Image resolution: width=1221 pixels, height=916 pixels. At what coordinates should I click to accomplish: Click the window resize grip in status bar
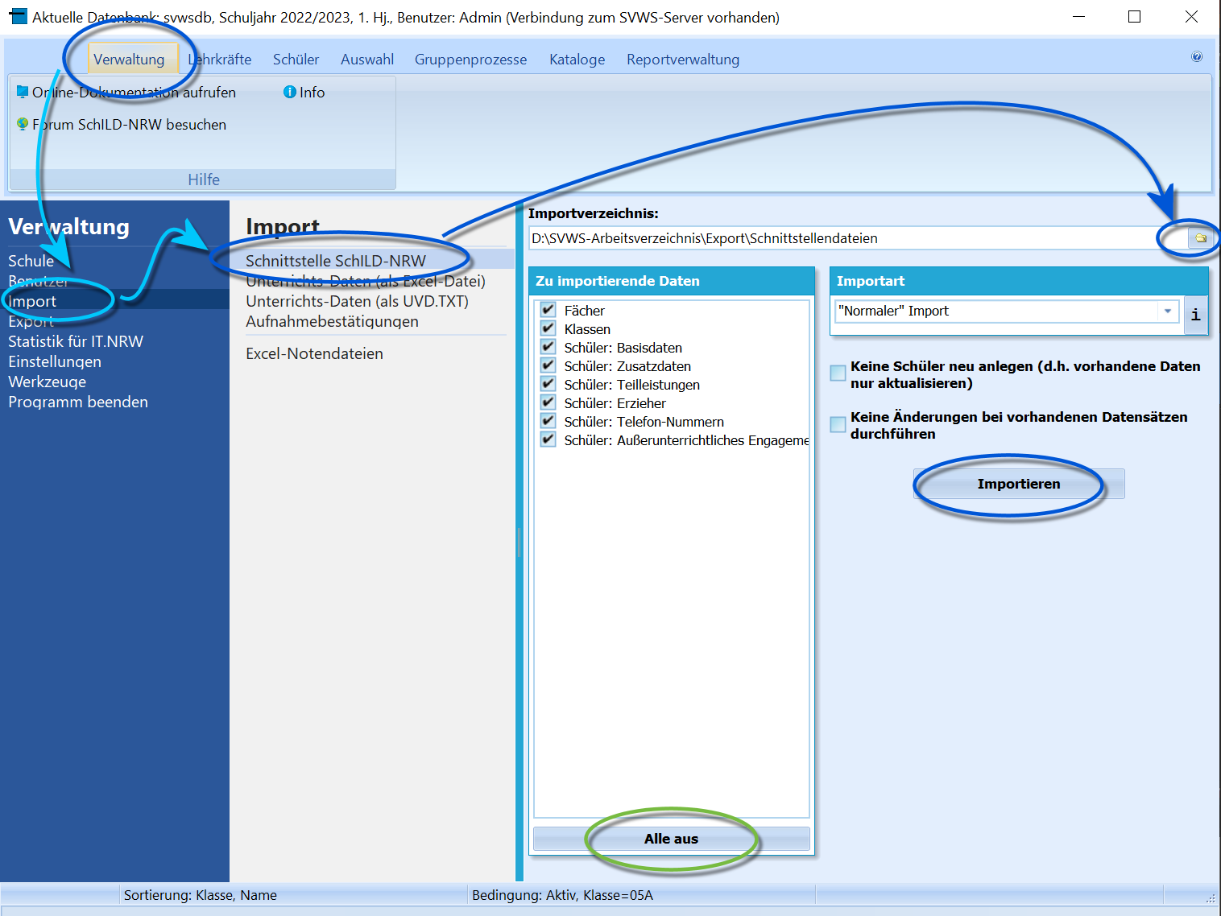(1211, 897)
